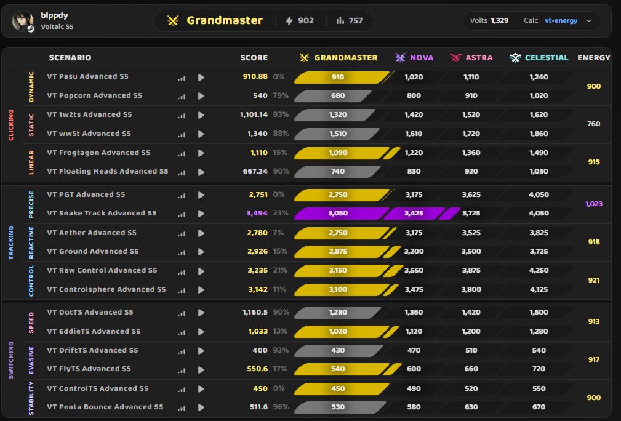Open leaderboard chart icon for VT EddieTS Advanced S5
The height and width of the screenshot is (421, 621).
182,332
